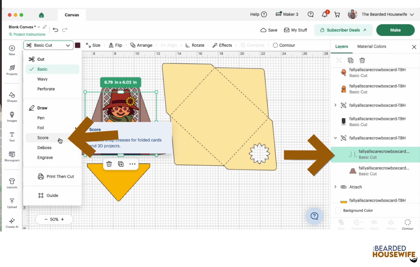Click the dark red color swatch
The height and width of the screenshot is (267, 420).
click(x=78, y=45)
